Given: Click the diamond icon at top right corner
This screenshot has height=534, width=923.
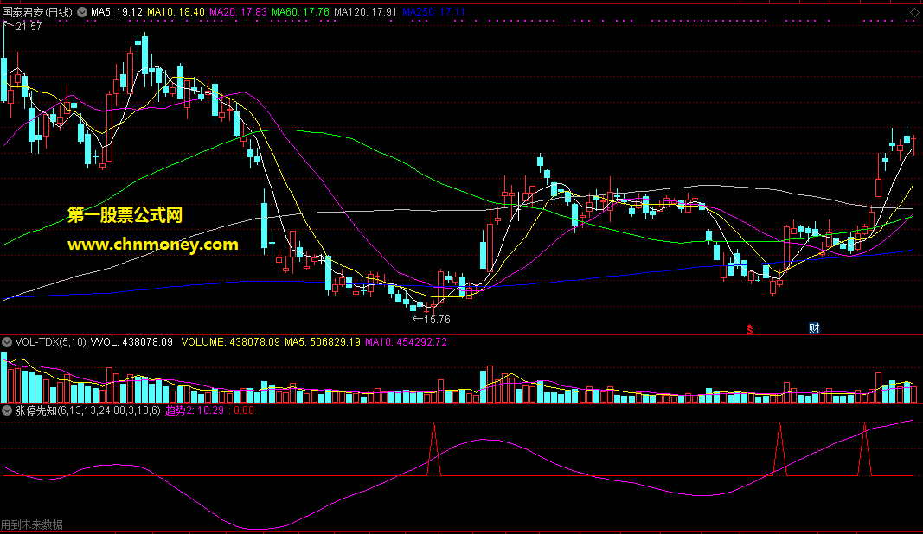Looking at the screenshot, I should pos(914,12).
